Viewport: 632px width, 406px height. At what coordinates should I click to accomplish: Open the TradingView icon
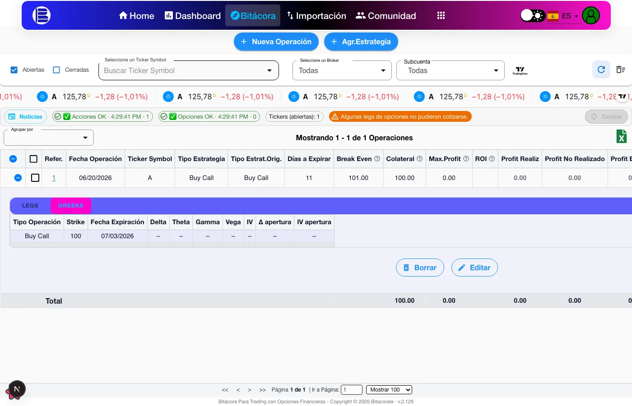pyautogui.click(x=520, y=71)
